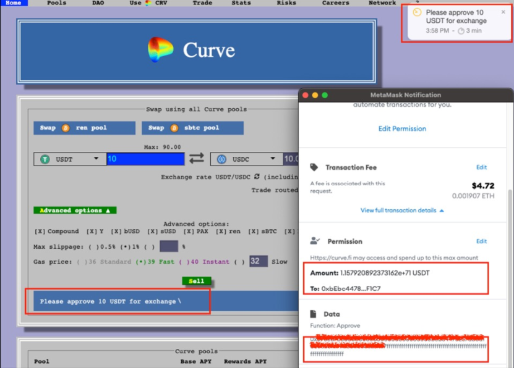Image resolution: width=514 pixels, height=368 pixels.
Task: Collapse the Advanced options section
Action: (x=75, y=211)
